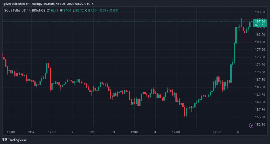Viewport: 270px width, 144px height.
Task: Click the SOL / TetherUS symbol label
Action: 15,11
